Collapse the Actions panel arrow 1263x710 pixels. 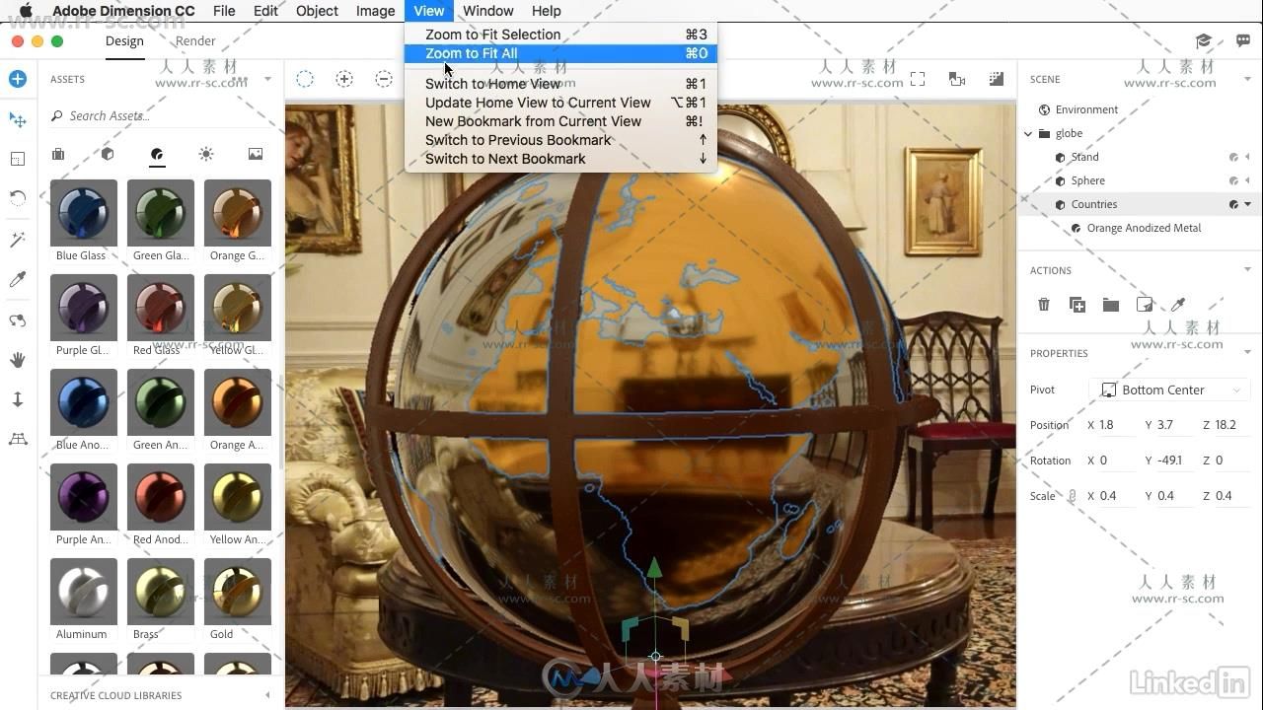(x=1248, y=269)
